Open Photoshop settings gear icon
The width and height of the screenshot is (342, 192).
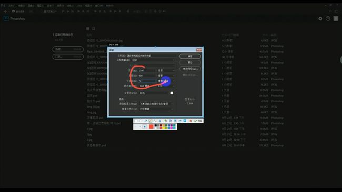[x=320, y=19]
